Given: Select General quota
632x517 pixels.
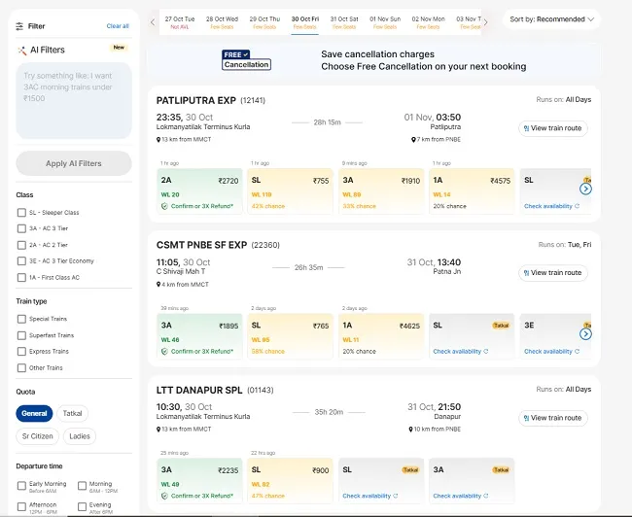Looking at the screenshot, I should (x=34, y=413).
